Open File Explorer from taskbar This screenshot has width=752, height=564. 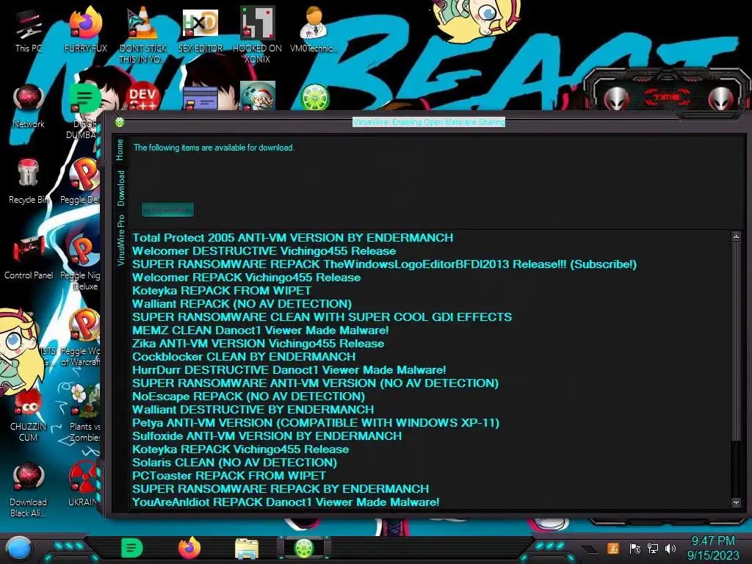pos(247,549)
